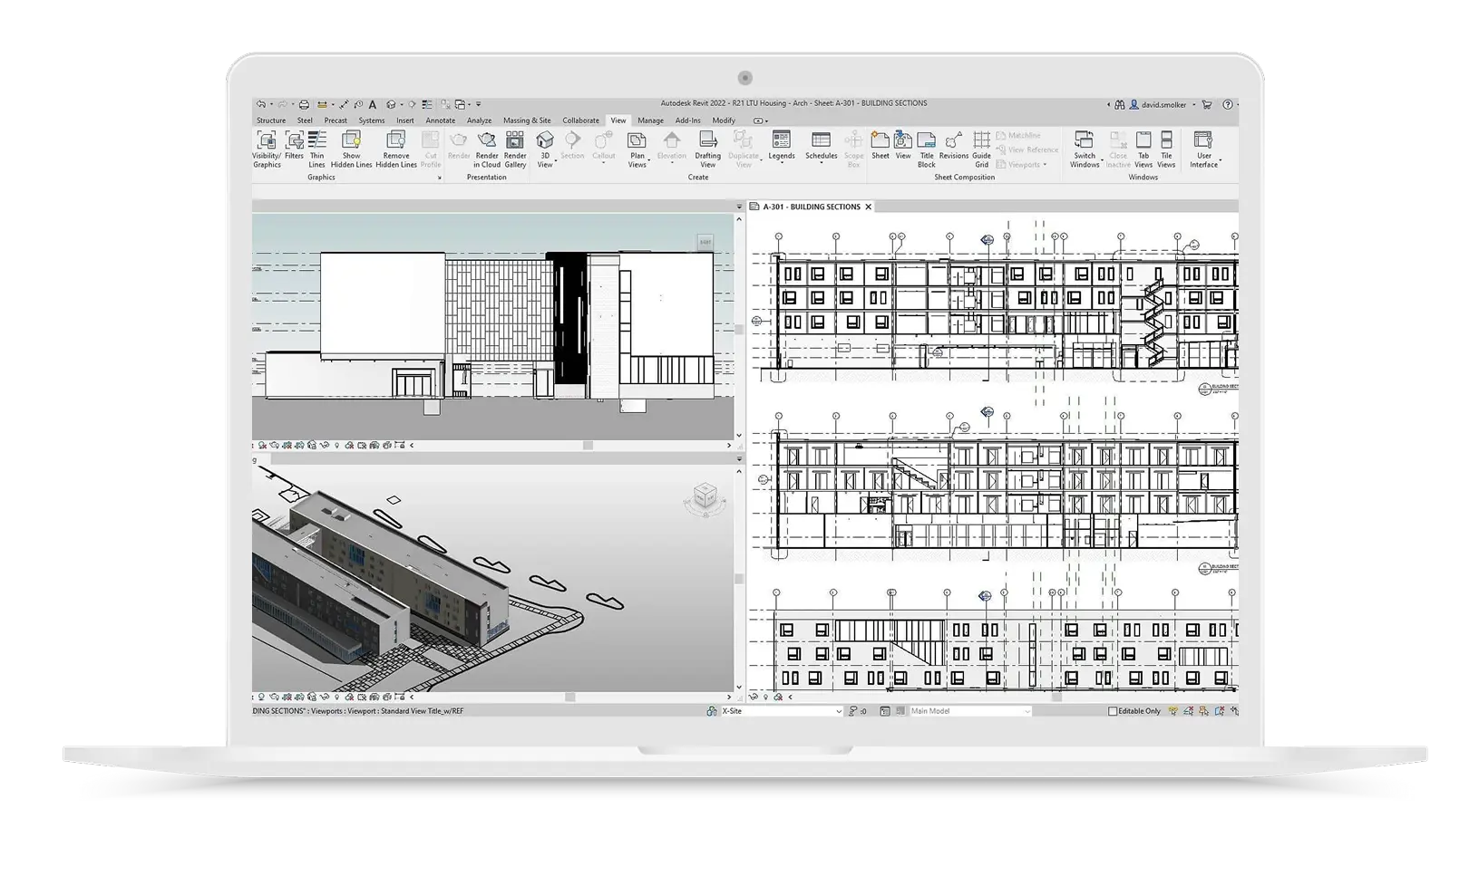Click the ViewCube in 3D view
Screen dimensions: 1479x876
tap(705, 496)
